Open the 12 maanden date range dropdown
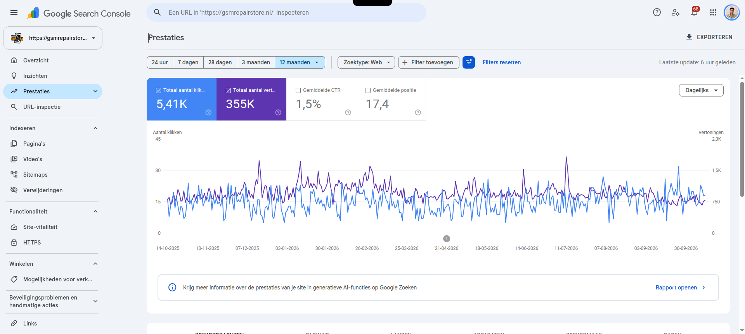The image size is (745, 334). 300,62
